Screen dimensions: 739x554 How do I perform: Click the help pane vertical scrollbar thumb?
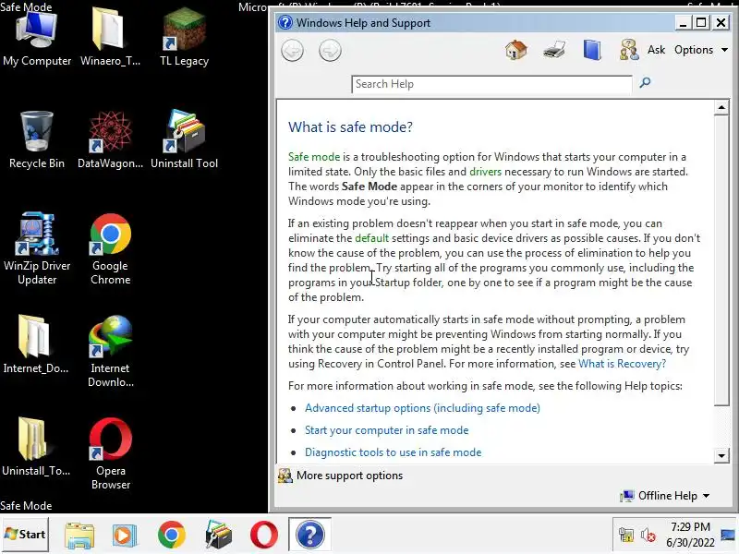[721, 260]
